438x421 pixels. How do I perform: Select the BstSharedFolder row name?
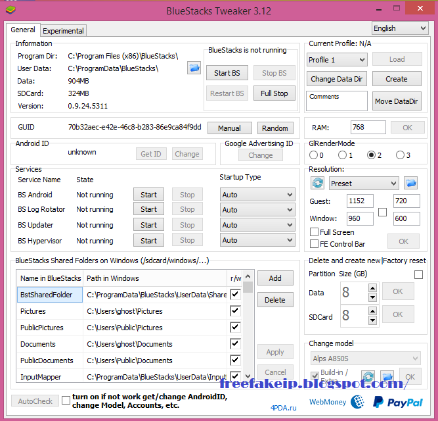click(x=50, y=295)
